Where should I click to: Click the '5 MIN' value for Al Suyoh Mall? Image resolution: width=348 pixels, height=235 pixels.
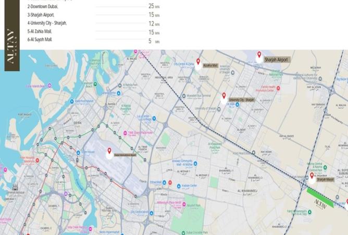click(x=154, y=41)
